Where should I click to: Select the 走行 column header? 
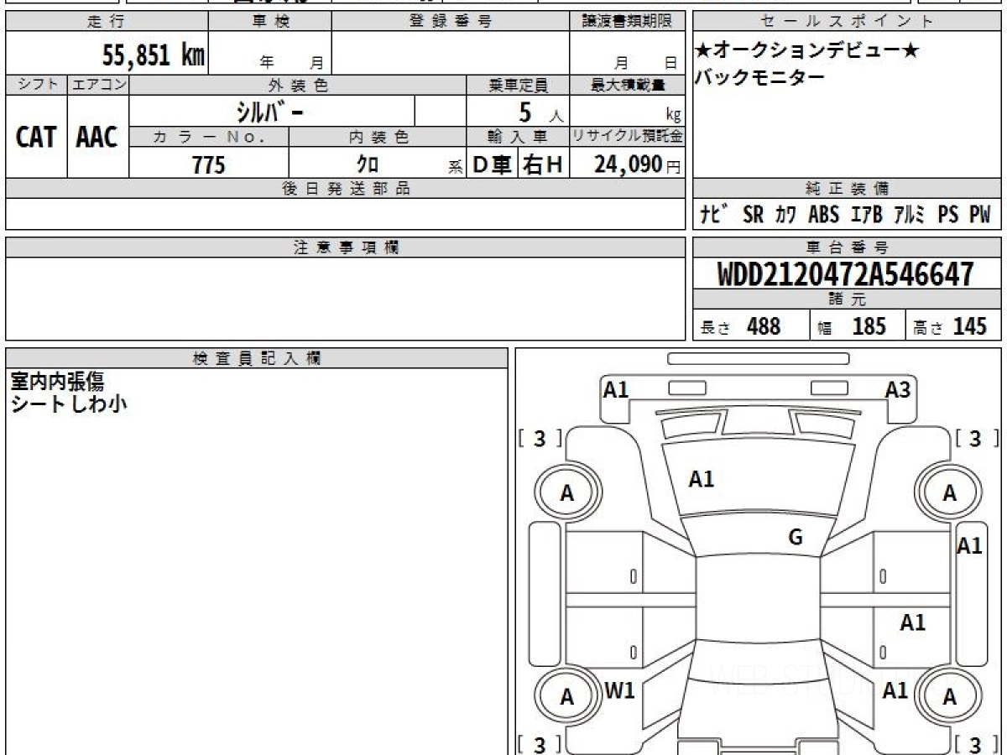tap(107, 22)
